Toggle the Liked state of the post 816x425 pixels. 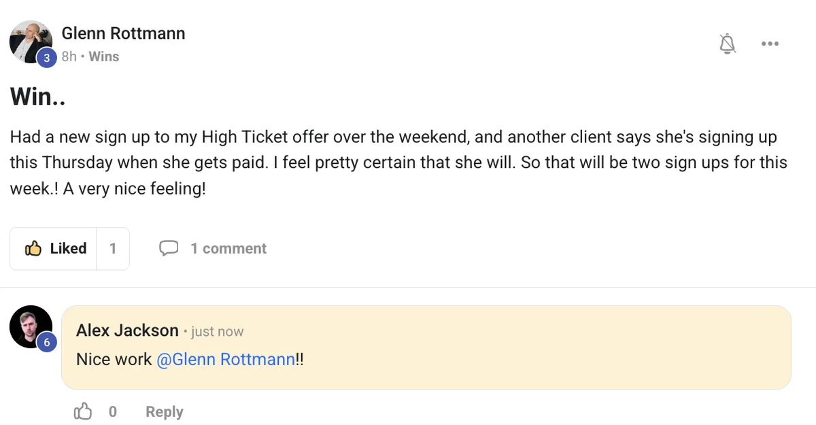point(52,248)
